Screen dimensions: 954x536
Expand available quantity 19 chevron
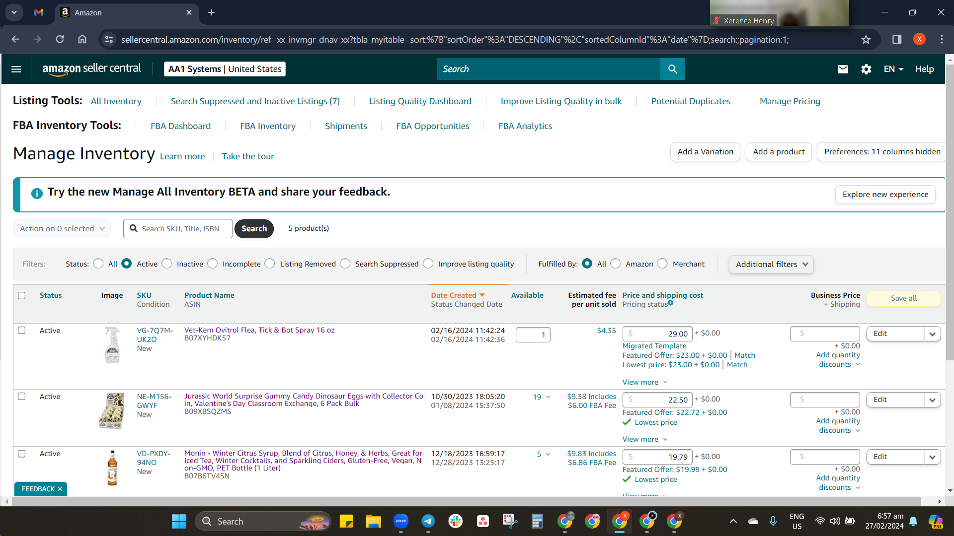548,397
